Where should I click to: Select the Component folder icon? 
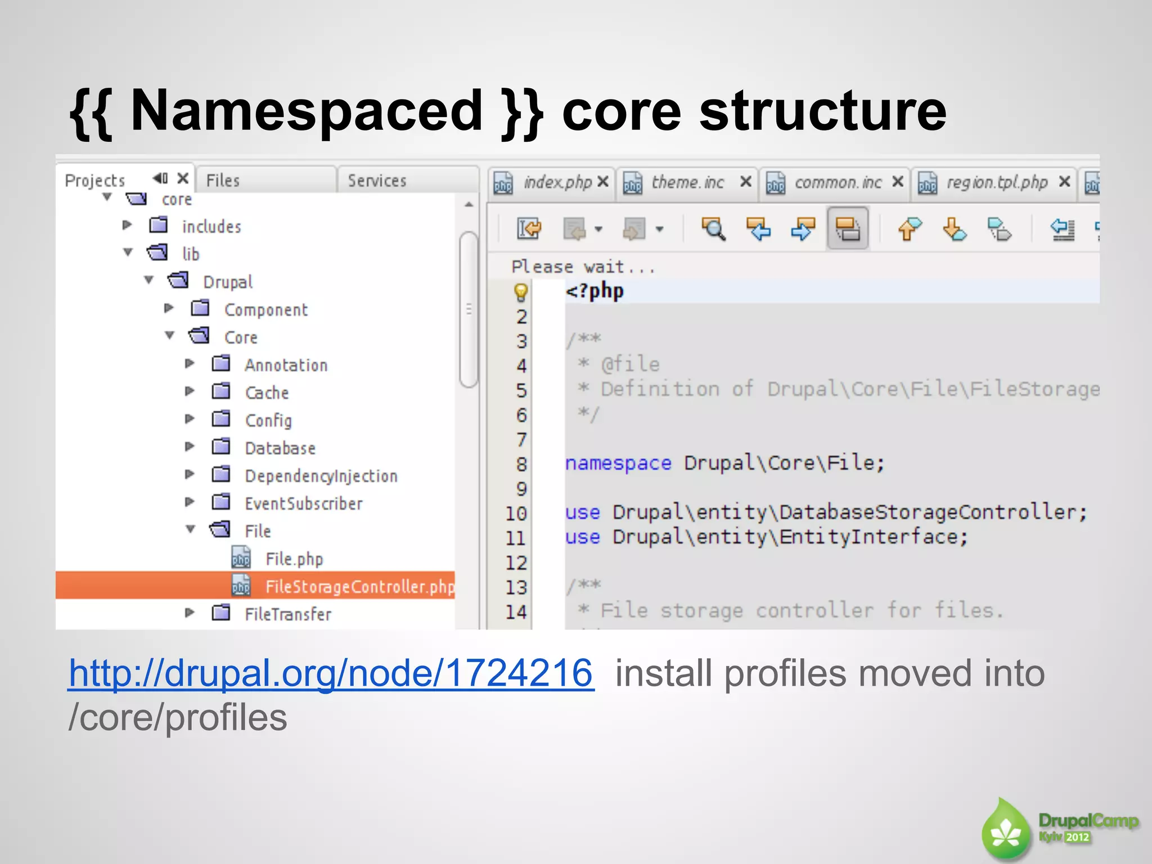tap(200, 308)
